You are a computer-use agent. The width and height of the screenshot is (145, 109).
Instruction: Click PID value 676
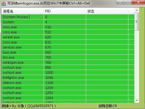point(48,47)
